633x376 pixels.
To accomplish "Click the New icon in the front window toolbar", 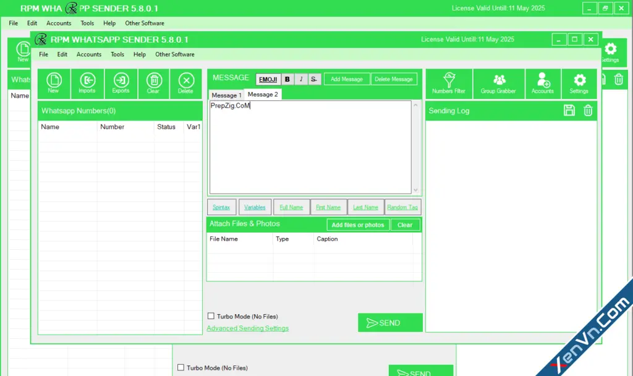I will click(54, 83).
